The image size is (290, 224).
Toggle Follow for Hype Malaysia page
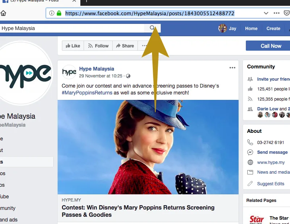tap(98, 46)
